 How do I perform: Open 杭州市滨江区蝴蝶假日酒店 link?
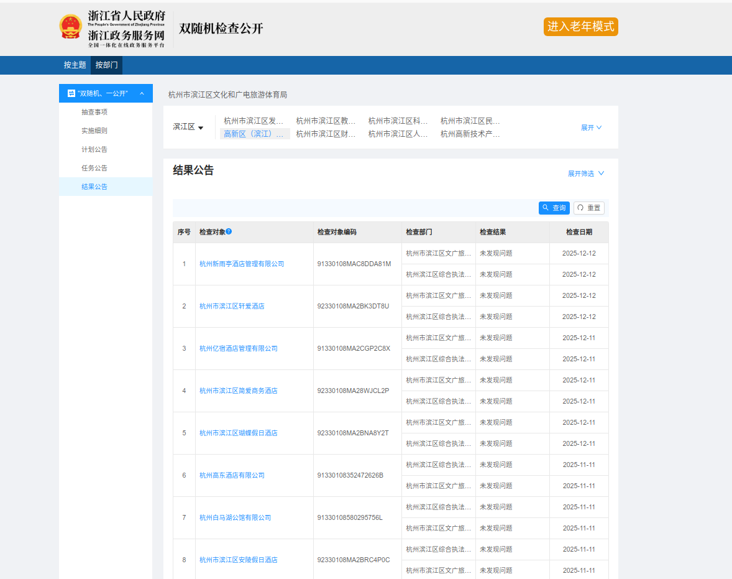238,433
